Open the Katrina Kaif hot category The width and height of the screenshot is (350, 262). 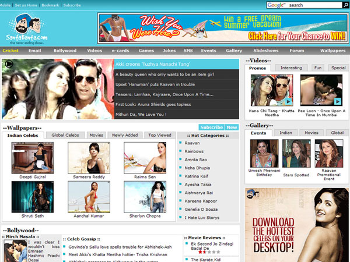pos(196,176)
